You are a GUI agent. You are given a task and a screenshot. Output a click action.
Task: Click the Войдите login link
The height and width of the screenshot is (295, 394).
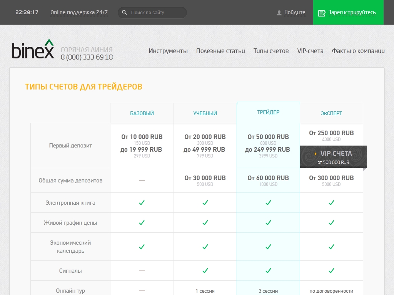pos(295,12)
